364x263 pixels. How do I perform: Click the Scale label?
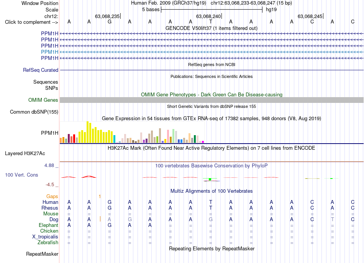tap(52, 10)
